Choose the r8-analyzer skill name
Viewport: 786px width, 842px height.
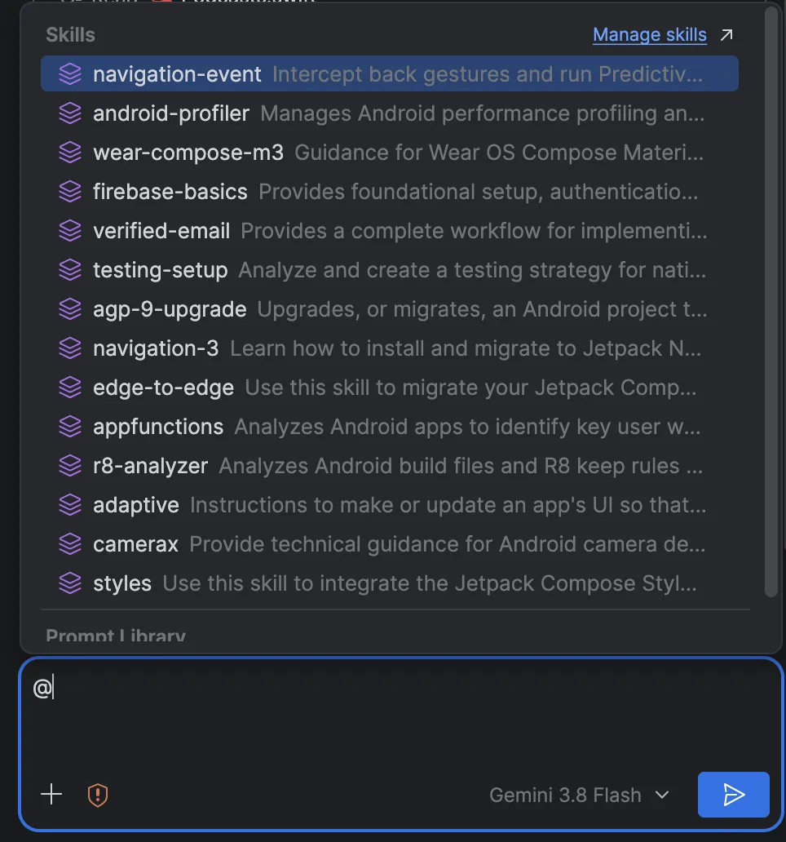[150, 466]
